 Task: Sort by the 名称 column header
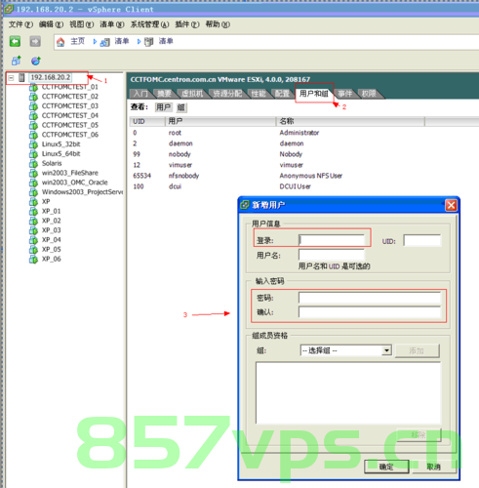[350, 121]
